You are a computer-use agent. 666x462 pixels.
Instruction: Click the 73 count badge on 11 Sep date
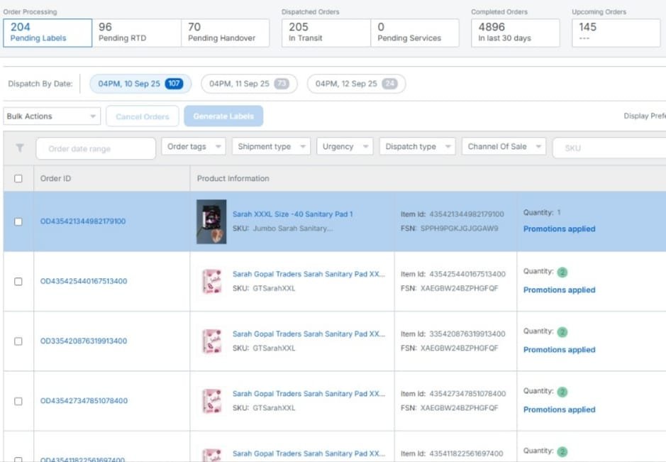pos(282,84)
